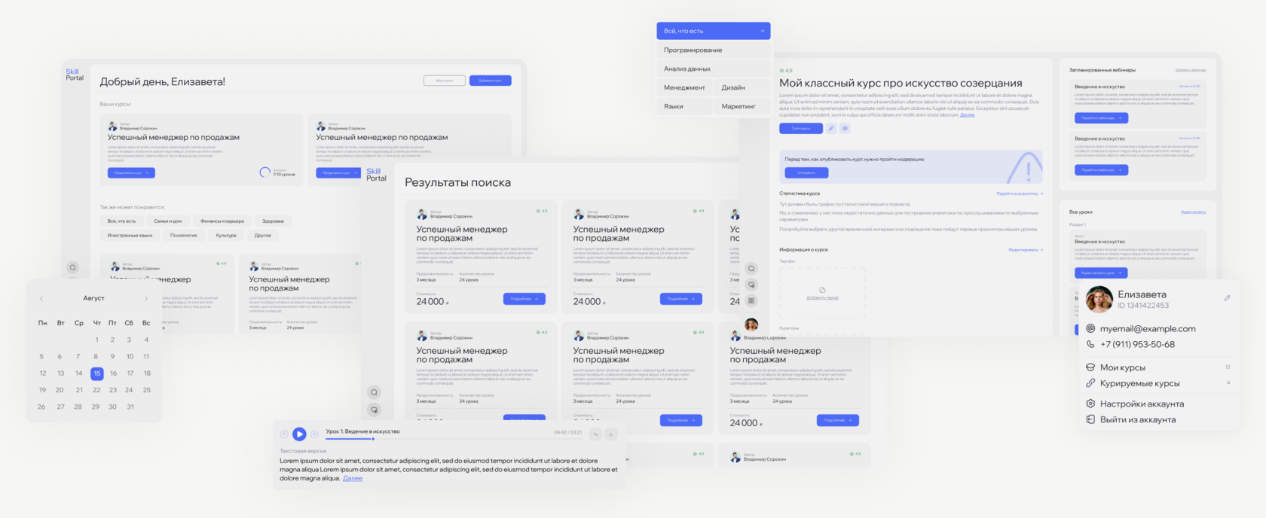Select highlighted day 15 in the August calendar

[x=96, y=373]
